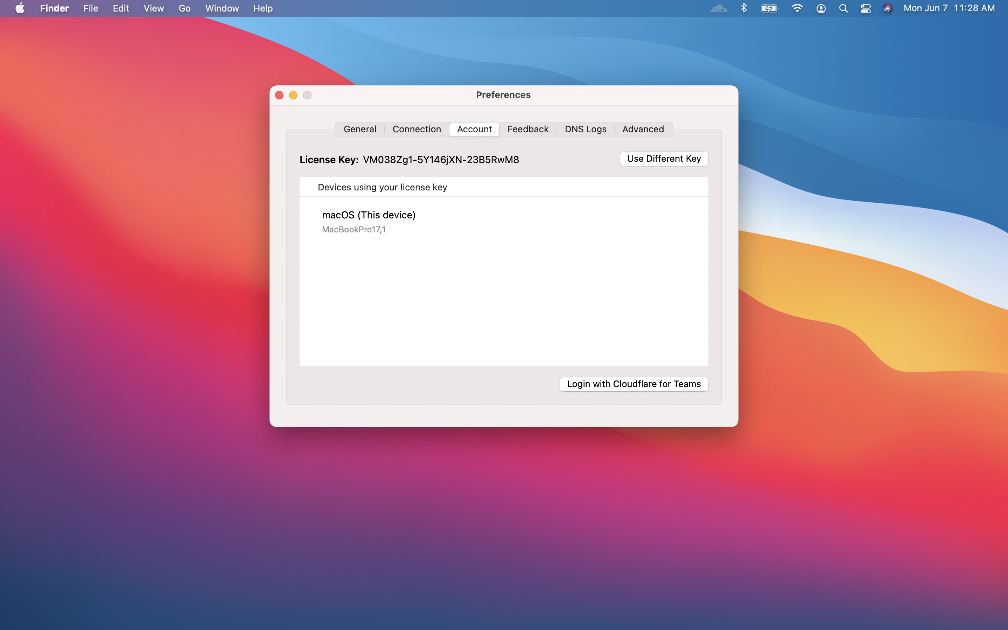
Task: Select the macOS (This device) entry
Action: click(x=369, y=221)
